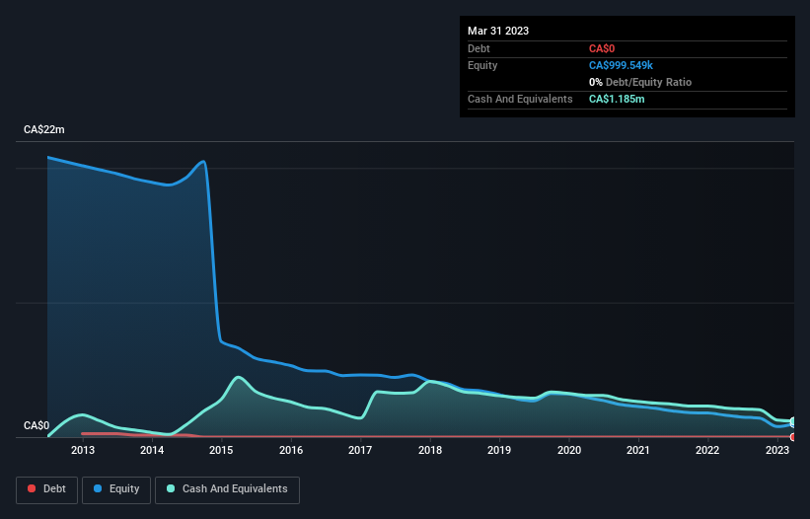Click the 2023 x-axis label
This screenshot has height=519, width=810.
[776, 450]
